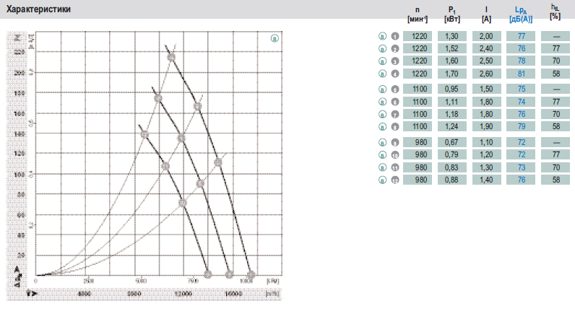Image resolution: width=575 pixels, height=316 pixels.
Task: Select the 1,52 power value cell
Action: (451, 48)
